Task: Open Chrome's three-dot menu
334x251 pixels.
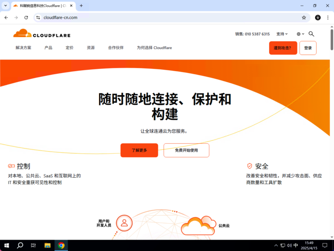Action: 327,17
